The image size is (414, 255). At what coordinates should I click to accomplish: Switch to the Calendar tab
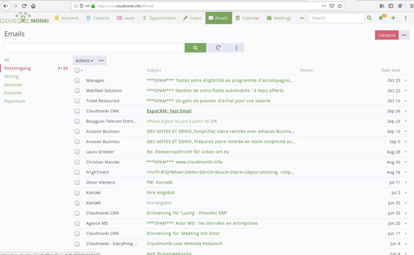(247, 18)
